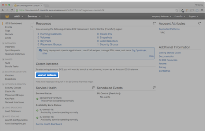Select the EC2 Management Console tab
The image size is (205, 131).
[28, 5]
